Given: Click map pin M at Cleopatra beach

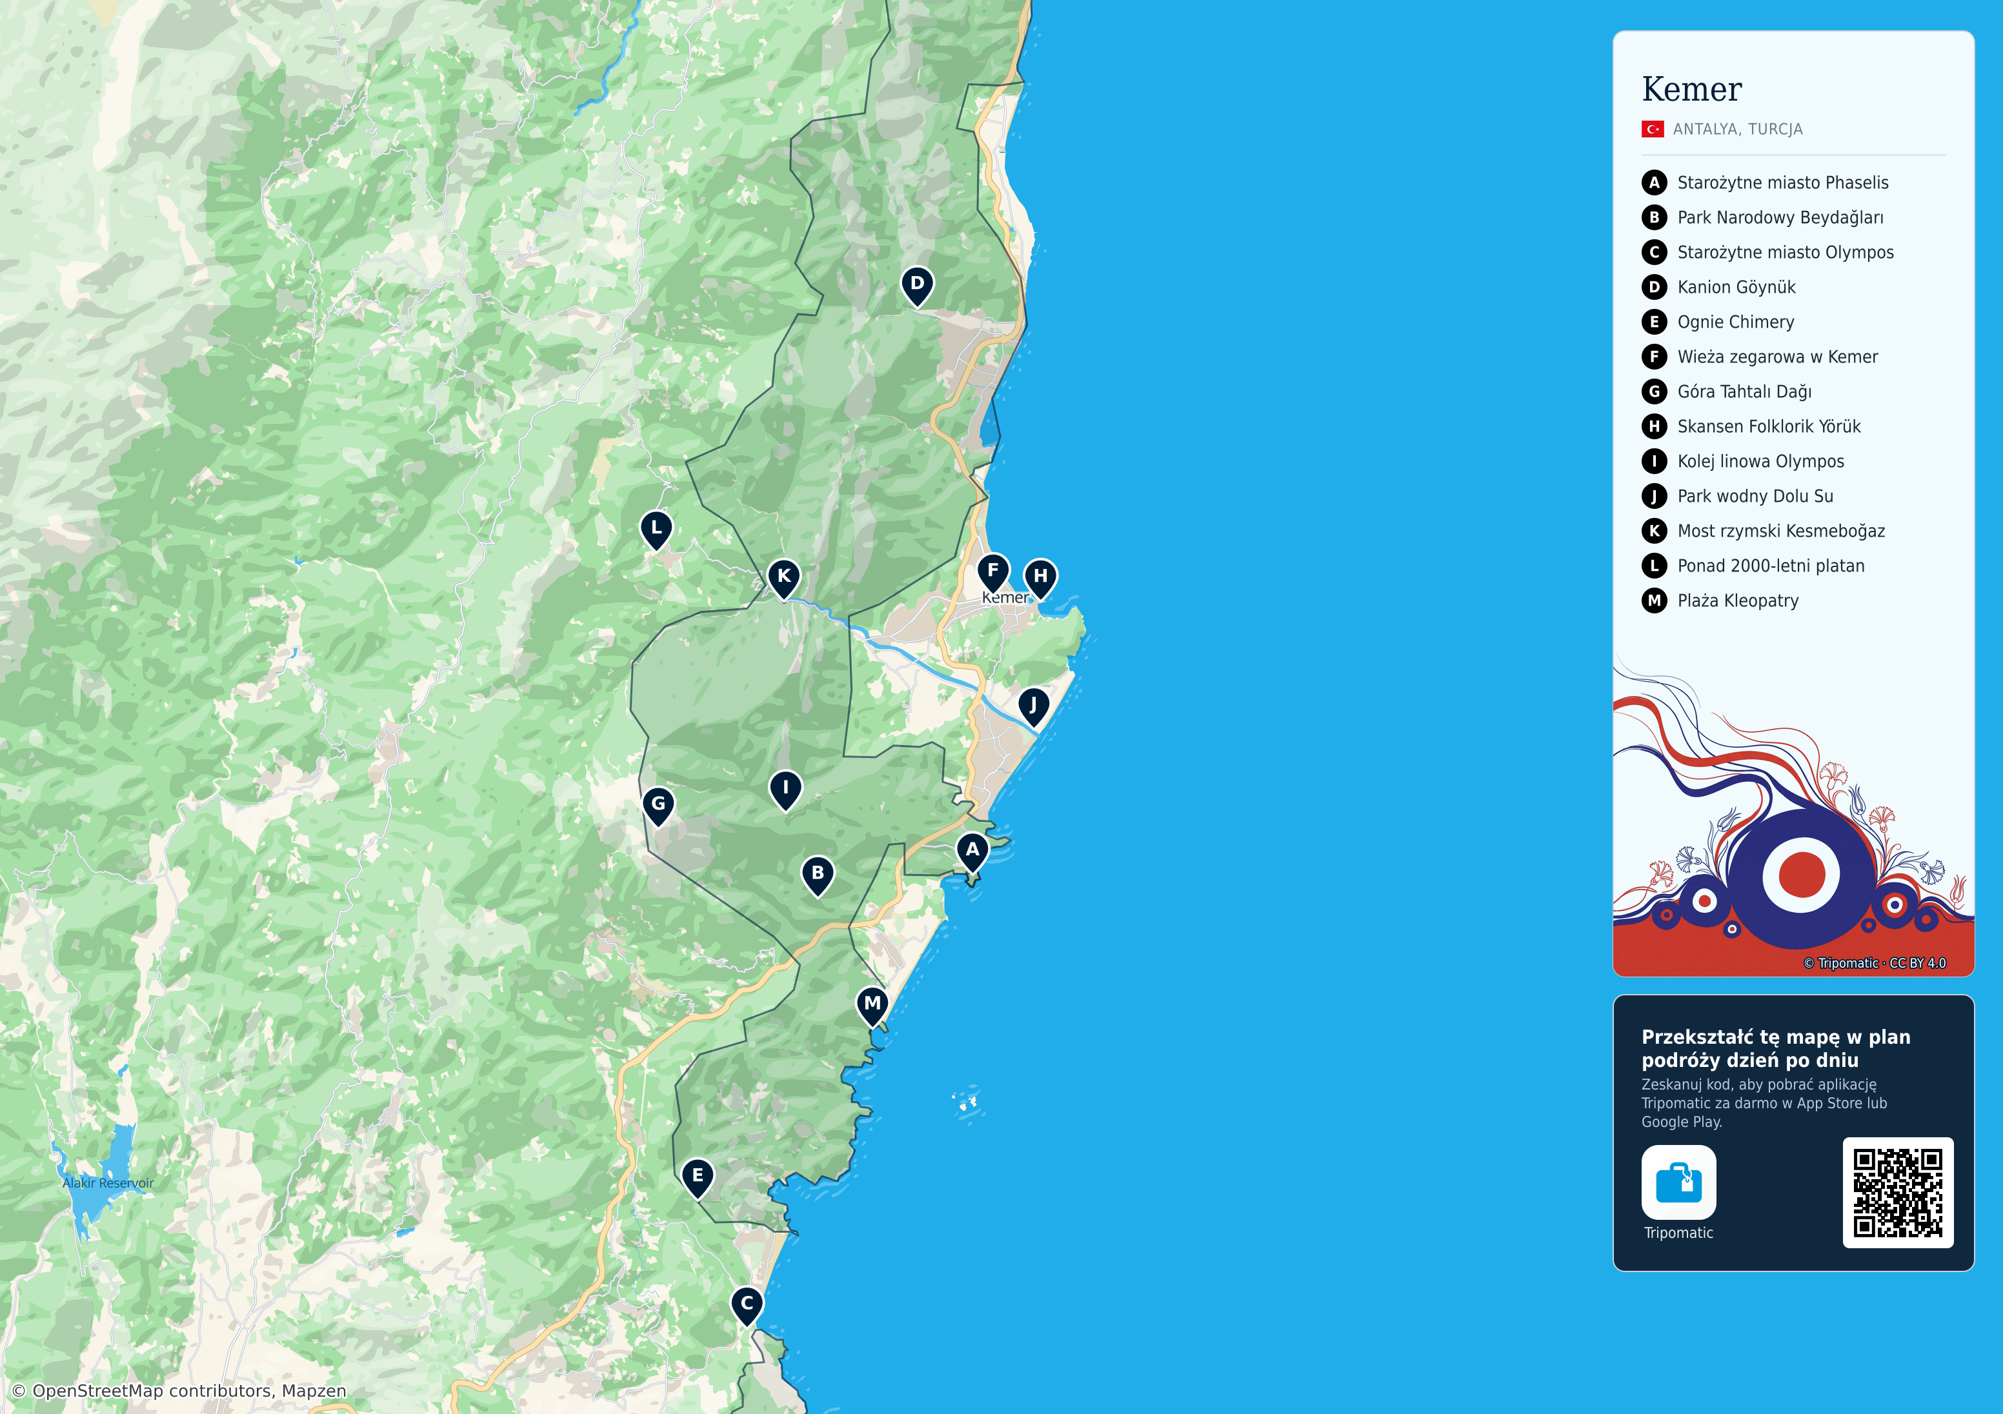Looking at the screenshot, I should pyautogui.click(x=872, y=1006).
